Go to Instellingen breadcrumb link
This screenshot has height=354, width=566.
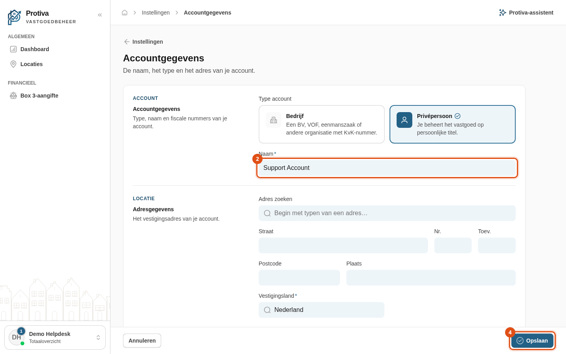pyautogui.click(x=156, y=13)
